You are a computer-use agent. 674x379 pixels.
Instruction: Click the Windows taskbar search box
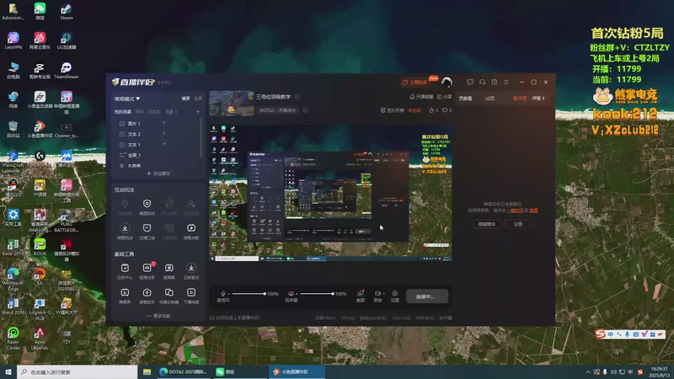(77, 372)
